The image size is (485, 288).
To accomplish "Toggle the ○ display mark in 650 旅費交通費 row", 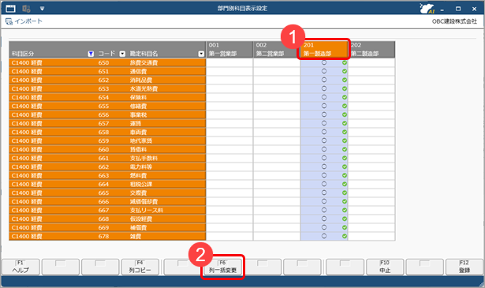I will (324, 62).
